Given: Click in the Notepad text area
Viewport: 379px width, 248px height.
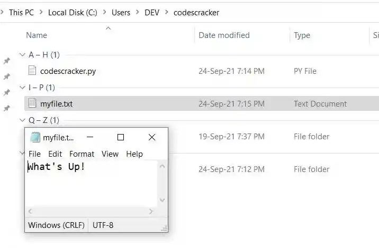Looking at the screenshot, I should (x=90, y=185).
